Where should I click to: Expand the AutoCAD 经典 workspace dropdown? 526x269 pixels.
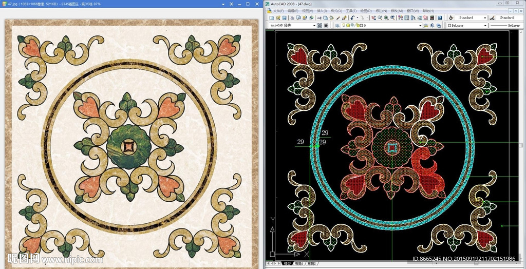click(314, 25)
